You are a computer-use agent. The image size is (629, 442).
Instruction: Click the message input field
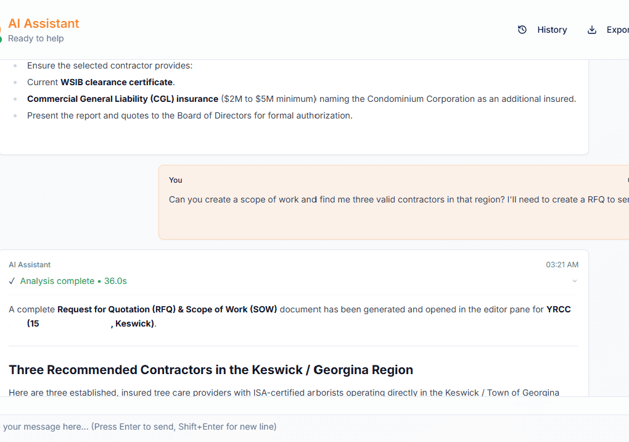314,427
